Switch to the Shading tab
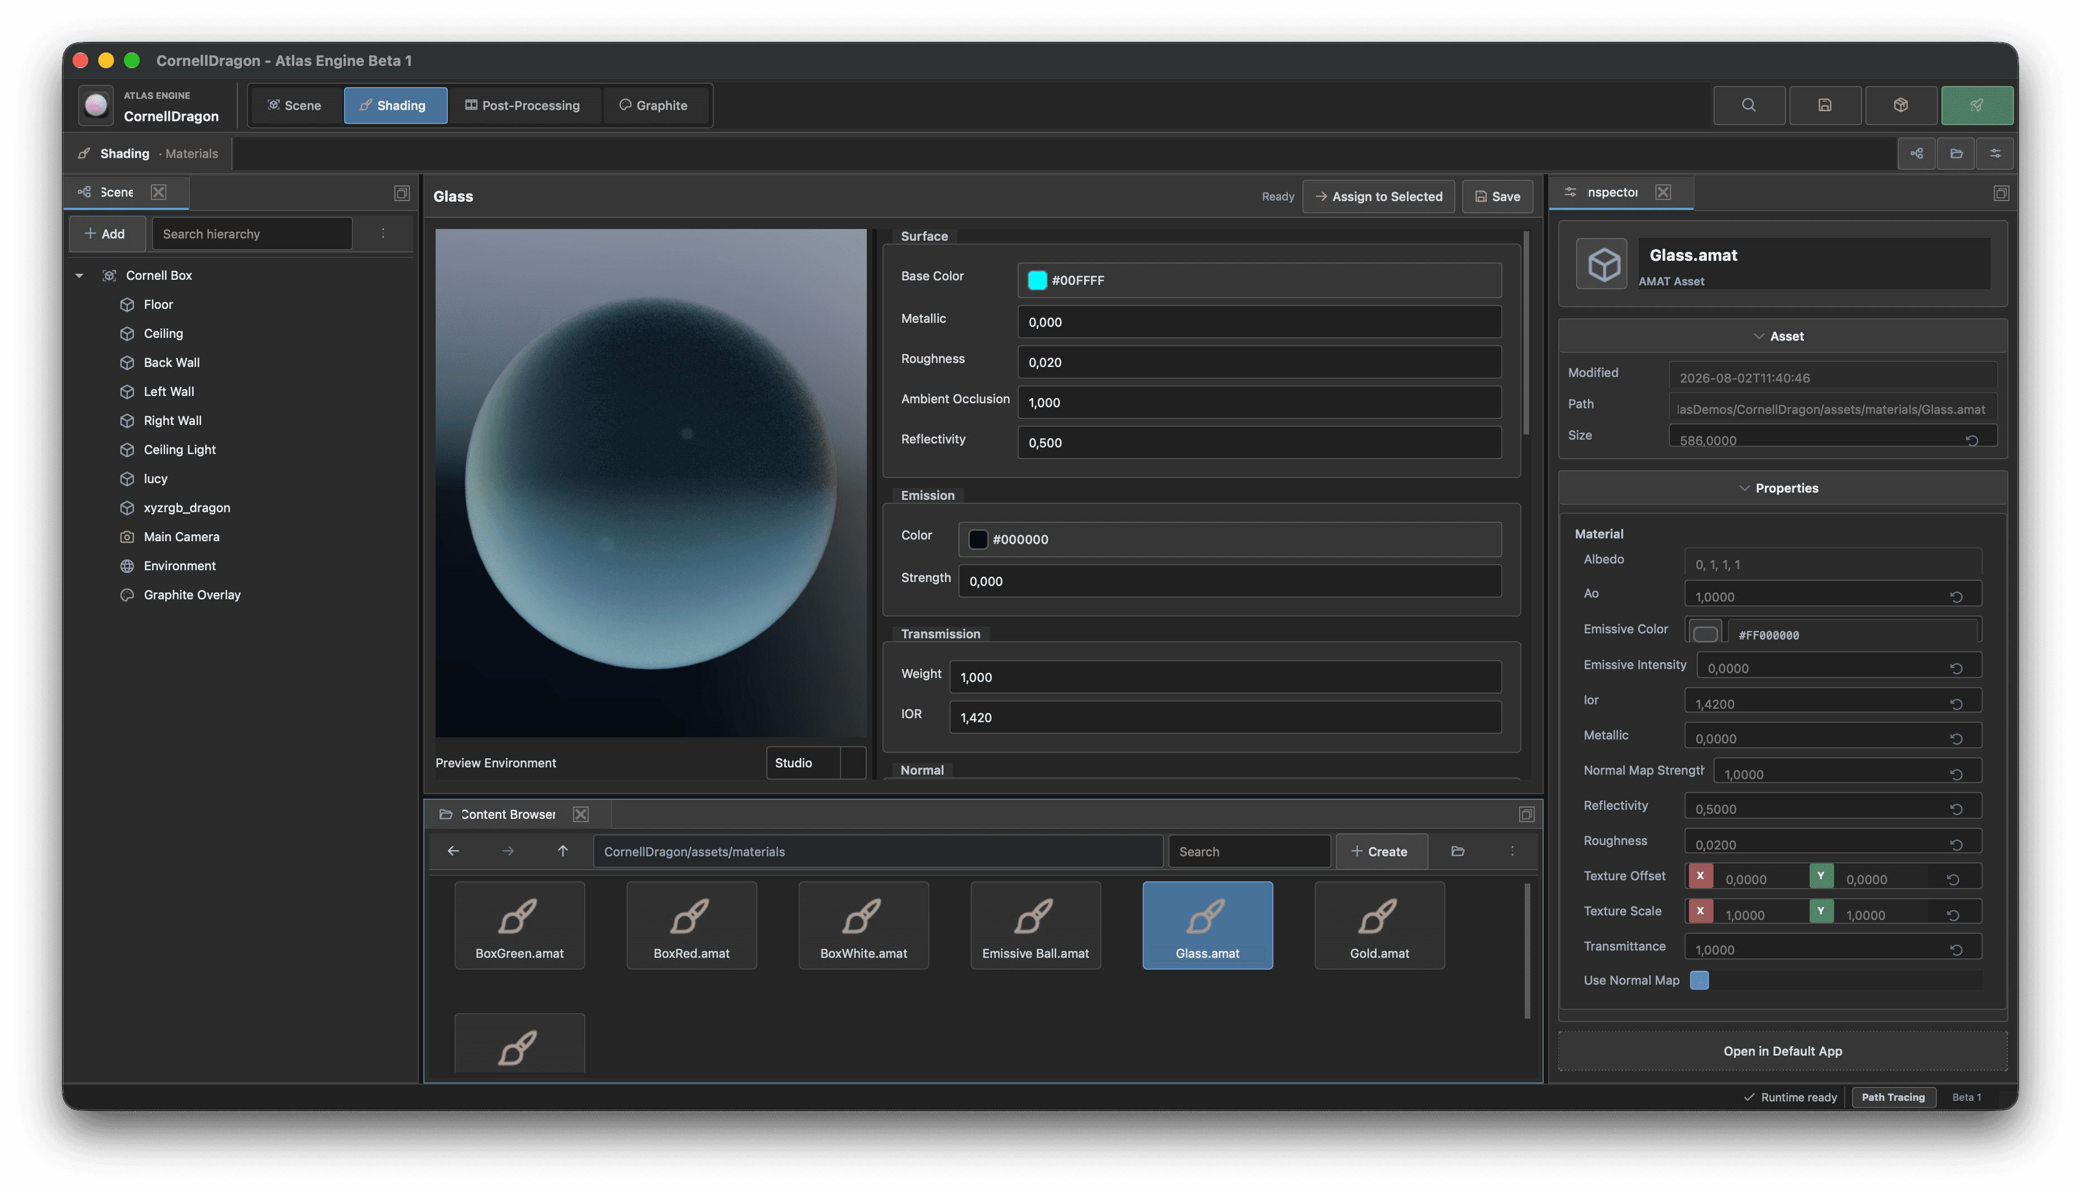Viewport: 2081px width, 1193px height. [x=396, y=105]
